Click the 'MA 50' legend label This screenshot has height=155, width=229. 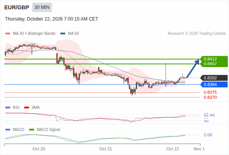tap(73, 34)
